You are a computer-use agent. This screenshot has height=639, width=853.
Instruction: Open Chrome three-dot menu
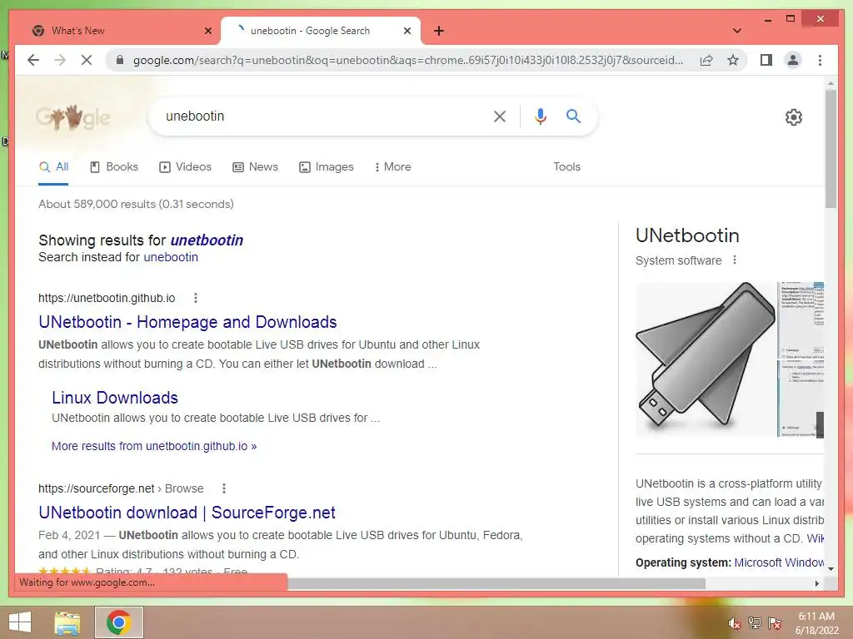click(x=820, y=60)
